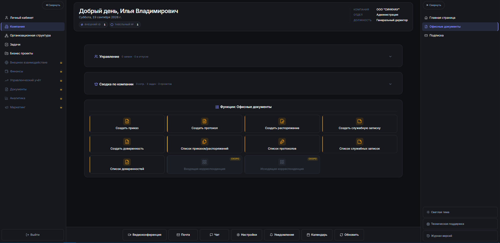The width and height of the screenshot is (500, 243).
Task: Click the Создать приказ document icon
Action: point(127,121)
